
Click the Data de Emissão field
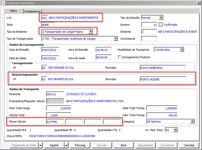click(50, 50)
